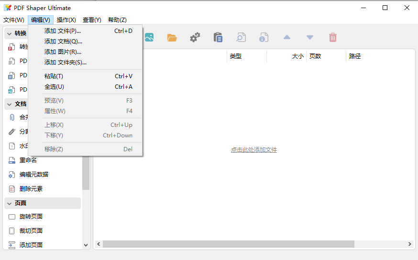
Task: Open the 操作(X) menu
Action: click(66, 20)
